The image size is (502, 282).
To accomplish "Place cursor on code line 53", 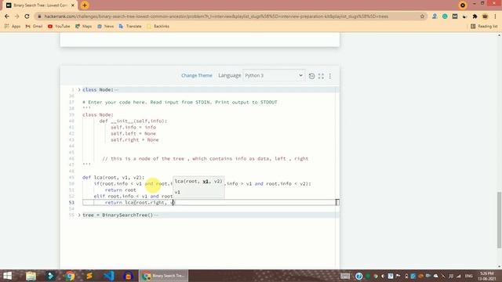I will click(x=210, y=202).
